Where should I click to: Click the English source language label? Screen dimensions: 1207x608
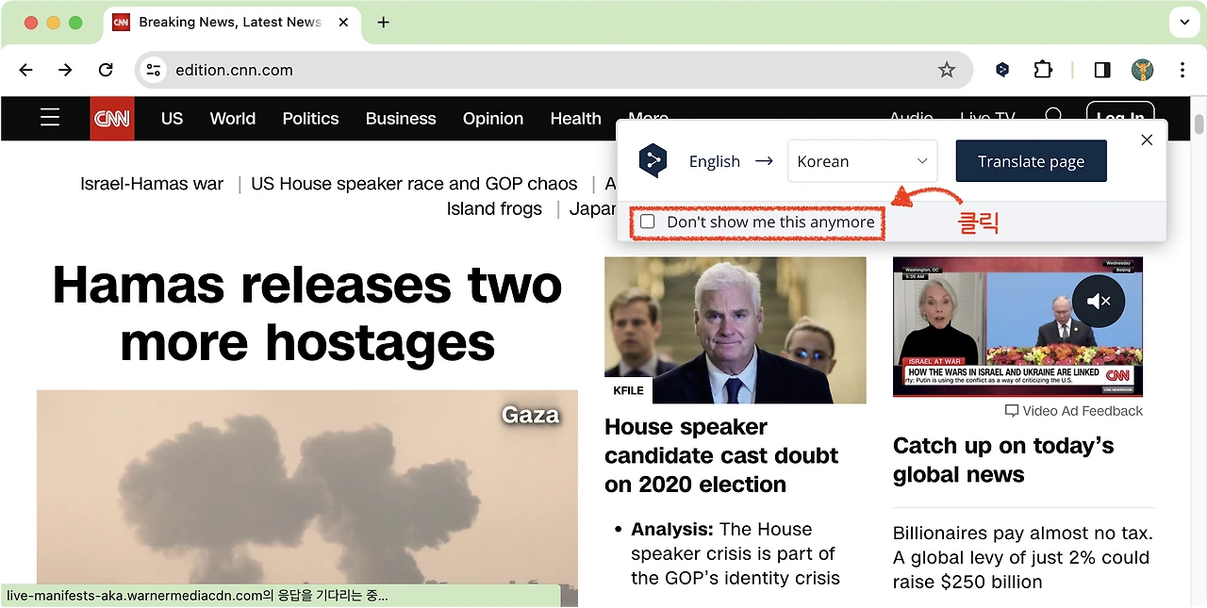[715, 161]
